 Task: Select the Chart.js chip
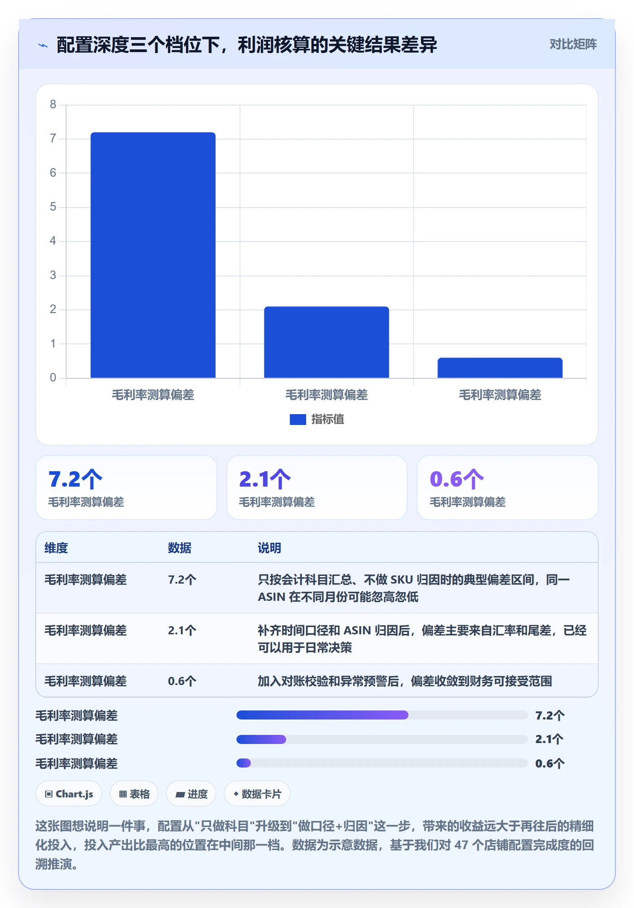pos(69,794)
